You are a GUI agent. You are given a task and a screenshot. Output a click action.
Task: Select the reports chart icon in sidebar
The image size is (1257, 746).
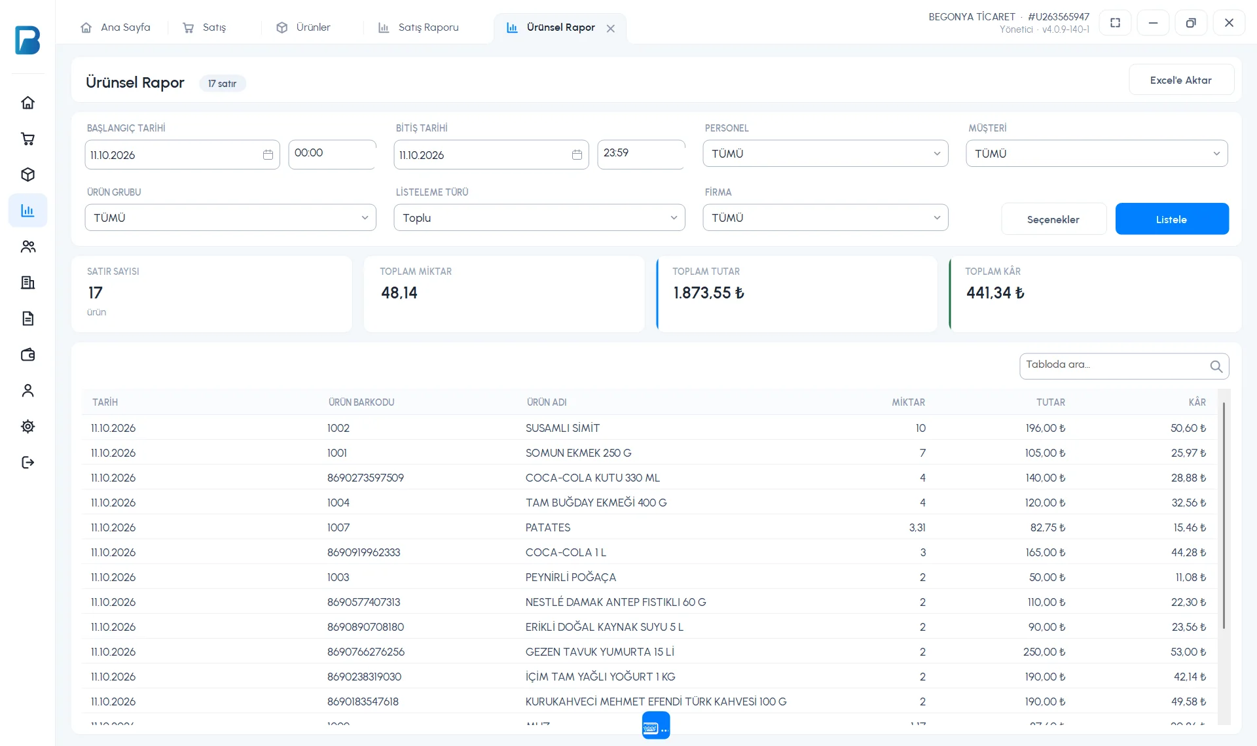point(27,211)
